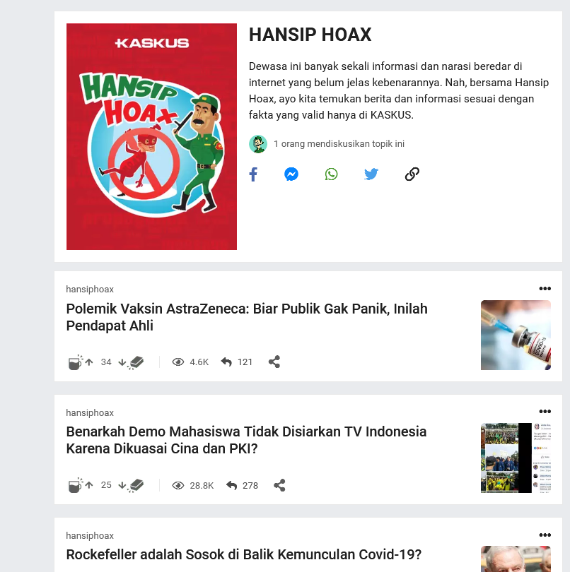Viewport: 570px width, 572px height.
Task: Open options menu for Rockefeller thread
Action: coord(545,535)
